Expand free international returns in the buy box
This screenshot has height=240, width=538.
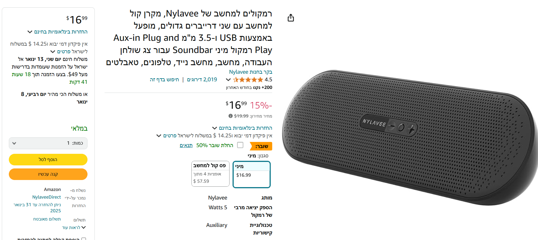(30, 32)
